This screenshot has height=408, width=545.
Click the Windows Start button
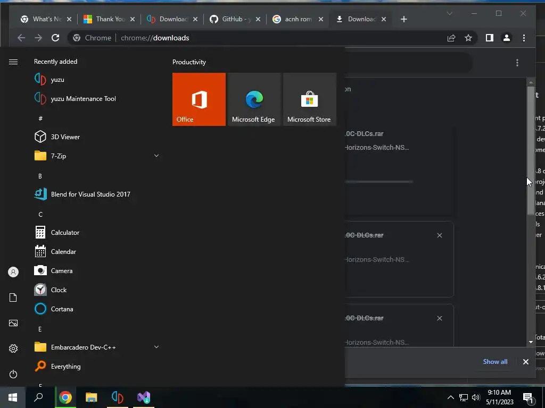(13, 397)
